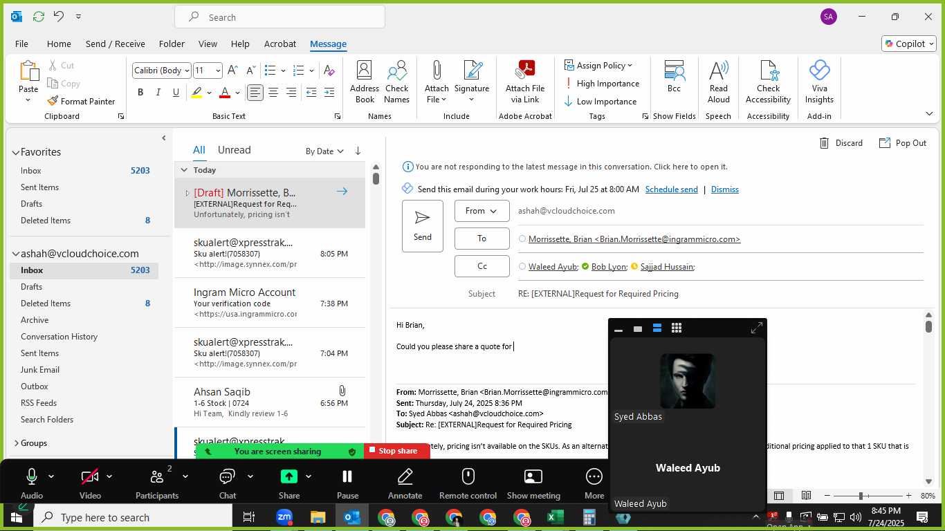Center the text alignment
The height and width of the screenshot is (531, 945).
pyautogui.click(x=273, y=93)
